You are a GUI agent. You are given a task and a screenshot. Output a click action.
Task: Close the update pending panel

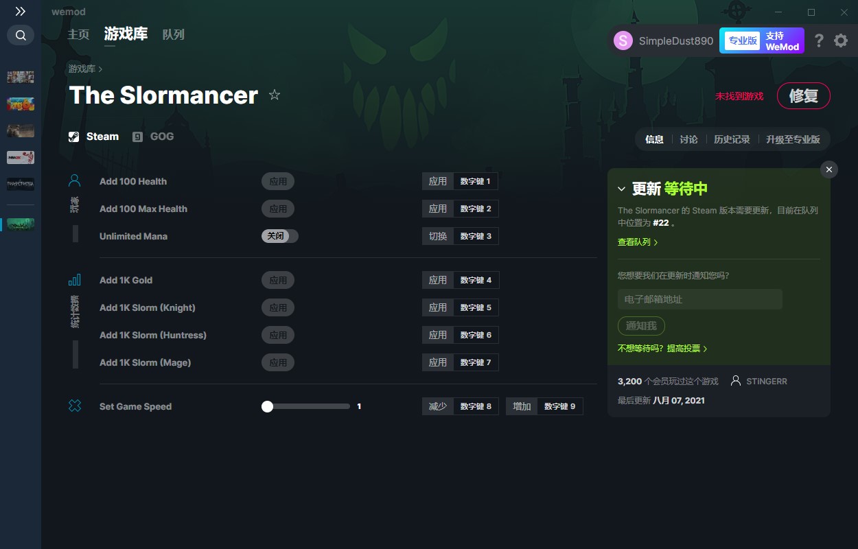pyautogui.click(x=829, y=170)
